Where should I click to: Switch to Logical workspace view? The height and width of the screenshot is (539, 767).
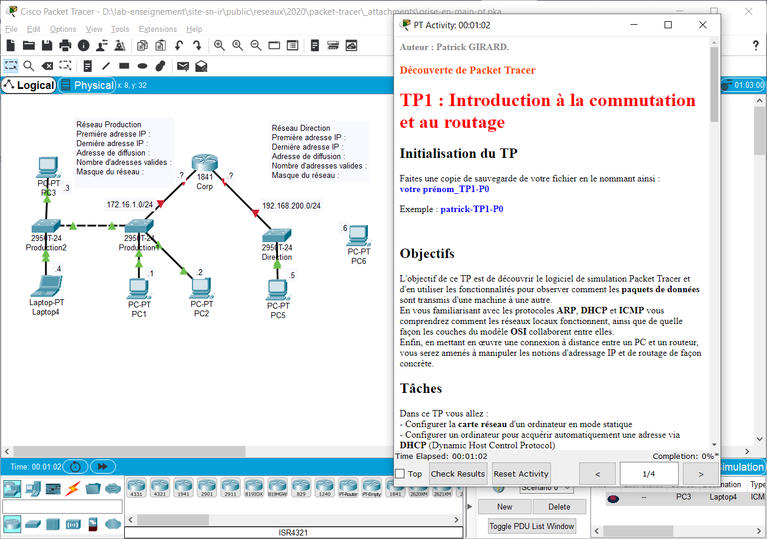pyautogui.click(x=29, y=85)
